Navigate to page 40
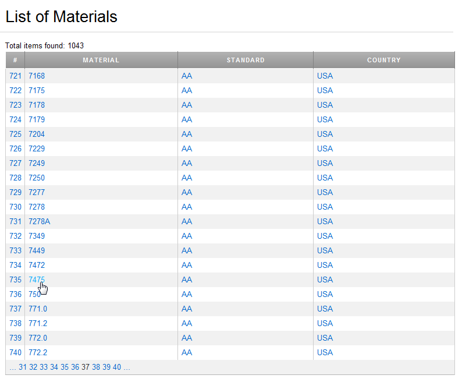This screenshot has width=462, height=382. pyautogui.click(x=117, y=367)
